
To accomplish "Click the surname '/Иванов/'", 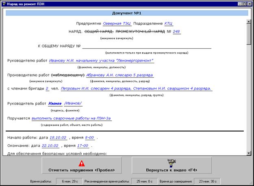I will click(x=73, y=103).
